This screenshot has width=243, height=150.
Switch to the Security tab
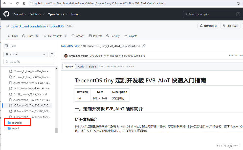pyautogui.click(x=113, y=36)
